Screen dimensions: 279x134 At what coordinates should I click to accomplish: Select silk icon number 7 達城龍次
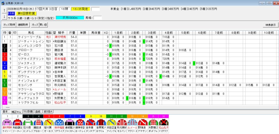pos(69,122)
